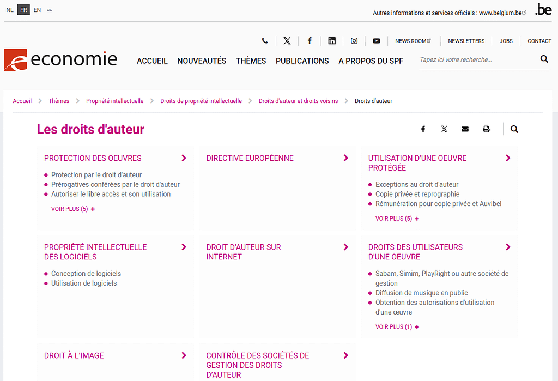Share page via Facebook icon beside title
Viewport: 558px width, 381px height.
click(423, 129)
